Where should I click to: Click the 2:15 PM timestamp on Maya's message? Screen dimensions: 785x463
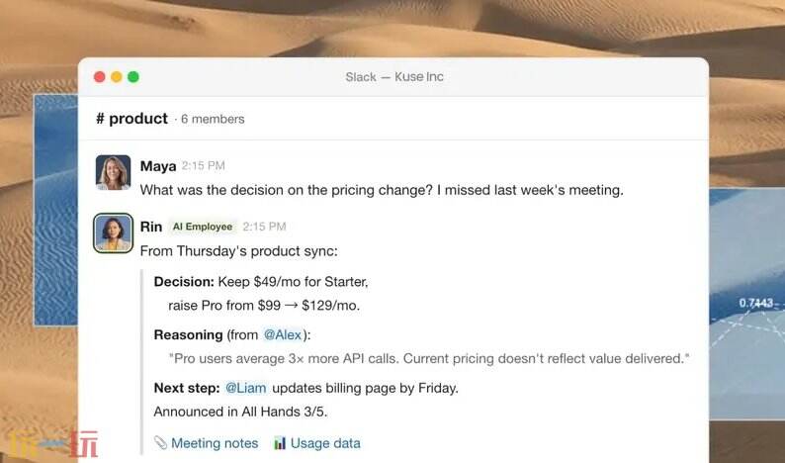coord(203,166)
